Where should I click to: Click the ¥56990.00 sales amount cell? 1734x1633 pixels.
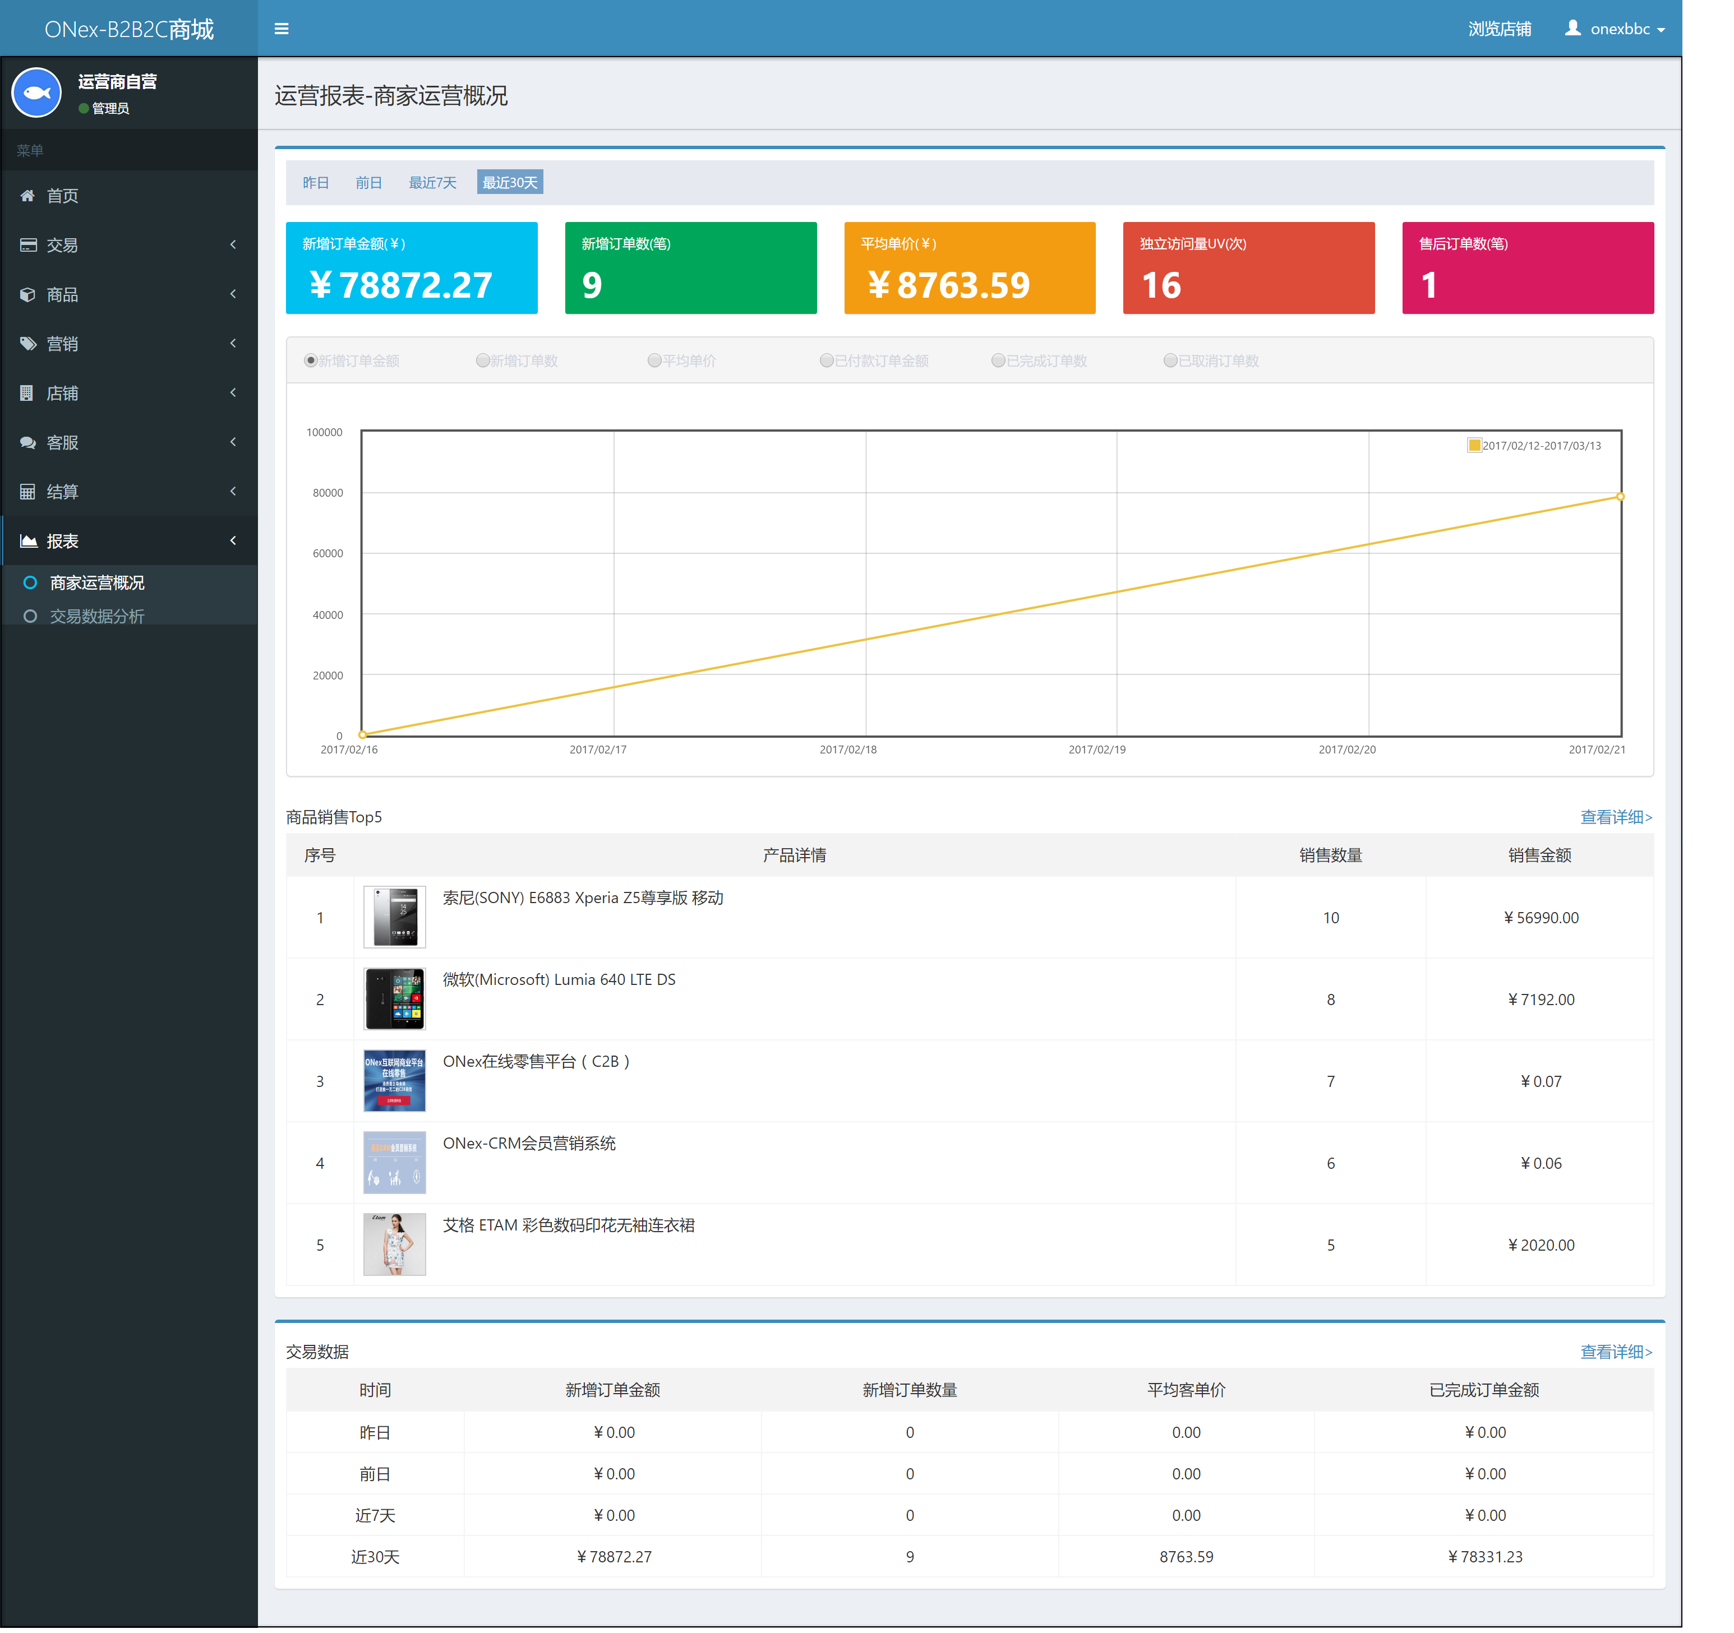click(1541, 918)
